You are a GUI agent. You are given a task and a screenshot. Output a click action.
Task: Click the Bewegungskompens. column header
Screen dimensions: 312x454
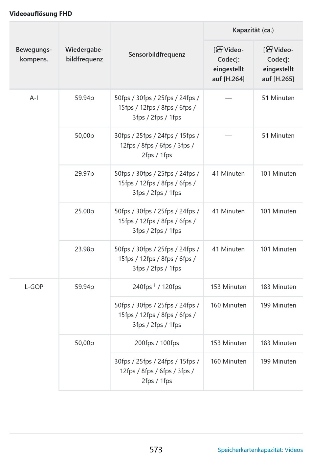[34, 54]
